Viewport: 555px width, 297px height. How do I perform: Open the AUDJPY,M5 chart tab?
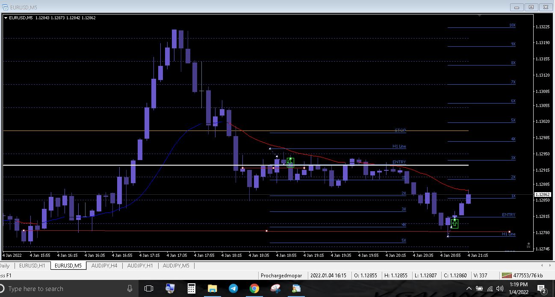point(176,266)
